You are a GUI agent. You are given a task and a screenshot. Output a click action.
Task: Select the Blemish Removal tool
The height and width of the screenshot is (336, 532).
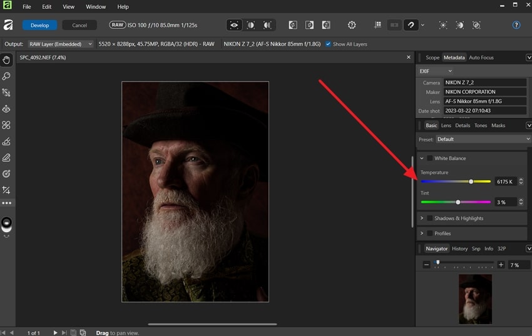[6, 125]
